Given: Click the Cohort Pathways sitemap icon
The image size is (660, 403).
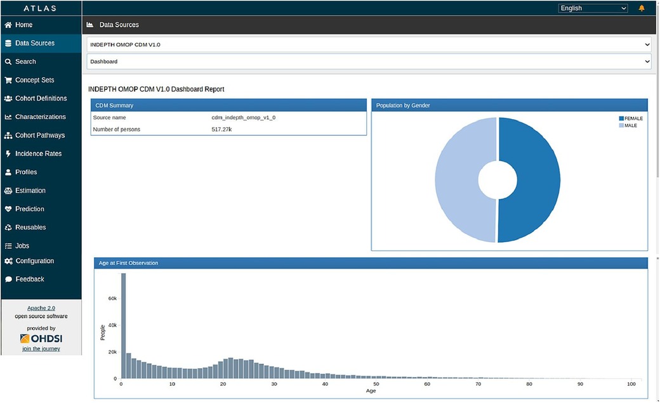Looking at the screenshot, I should click(x=8, y=136).
